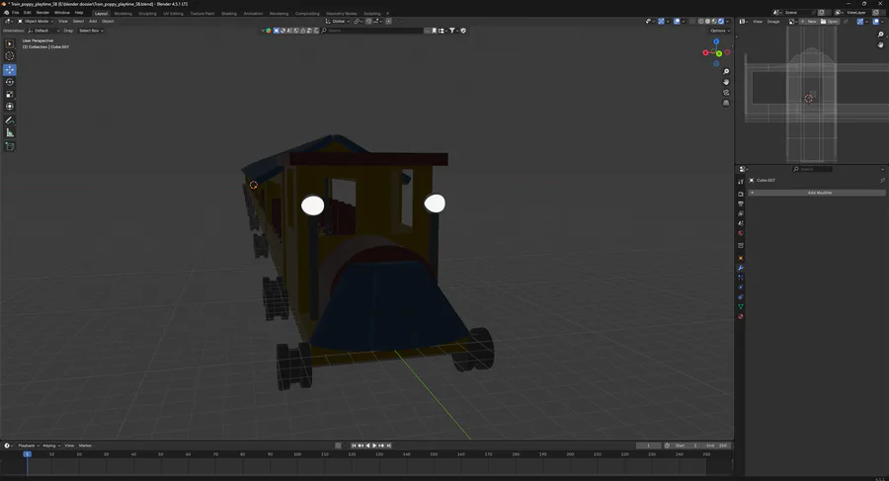Image resolution: width=889 pixels, height=481 pixels.
Task: Open the File menu
Action: [15, 13]
